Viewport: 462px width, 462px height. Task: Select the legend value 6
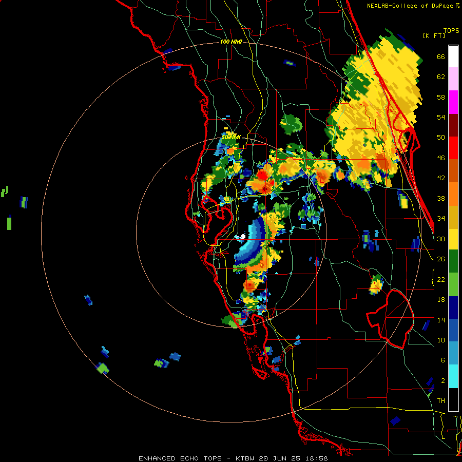click(442, 360)
